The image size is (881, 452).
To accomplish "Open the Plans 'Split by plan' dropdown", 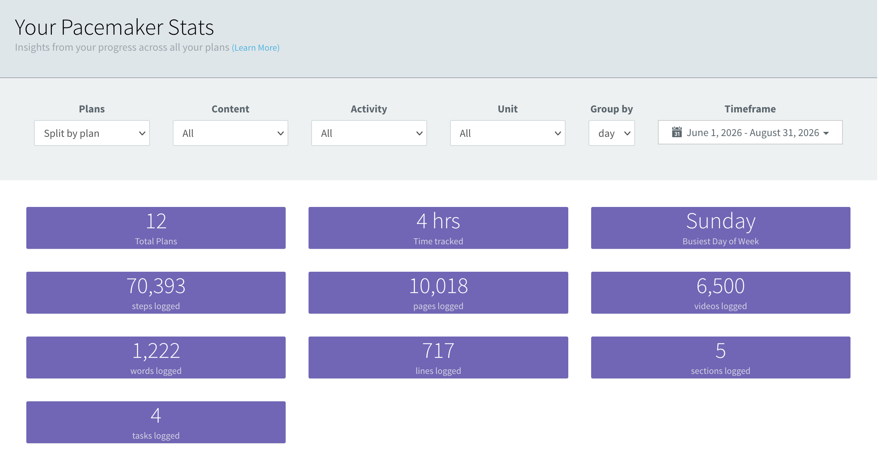I will tap(92, 133).
